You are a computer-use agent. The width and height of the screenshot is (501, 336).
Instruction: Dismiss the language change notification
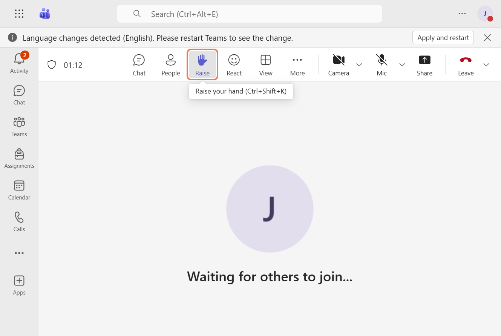coord(487,38)
